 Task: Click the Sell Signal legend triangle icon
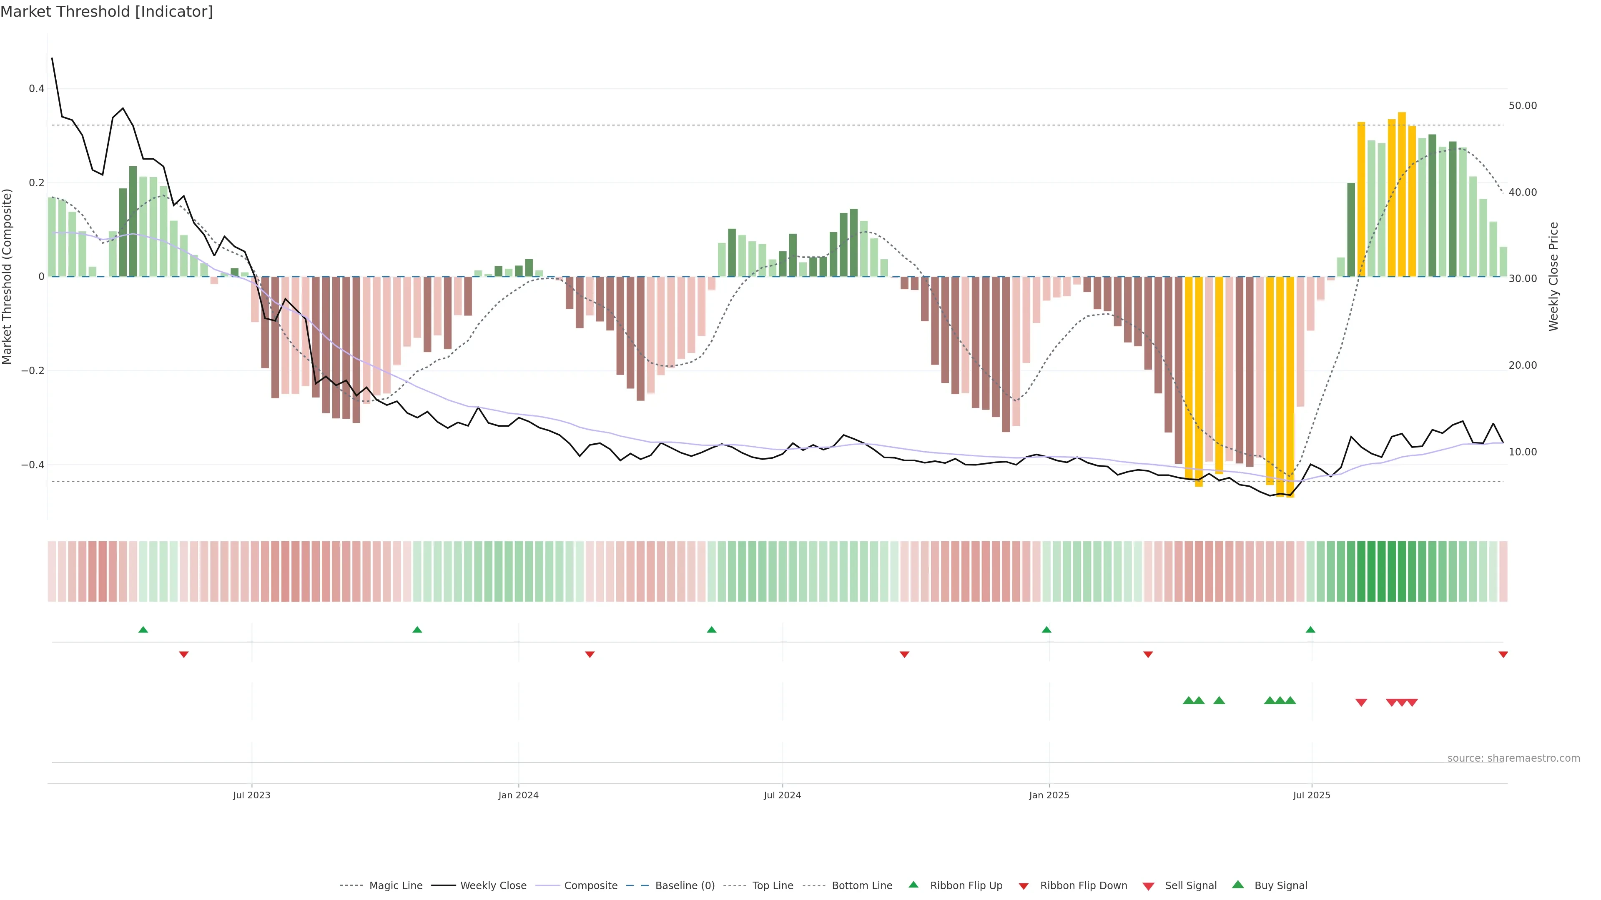[1149, 886]
